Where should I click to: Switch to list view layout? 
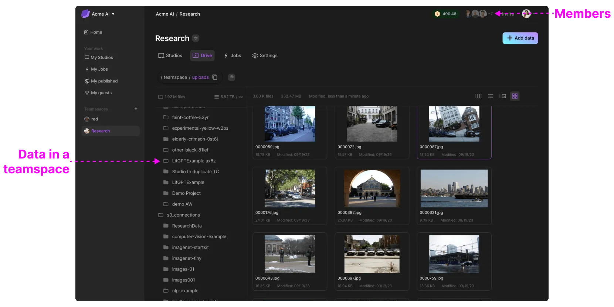(x=491, y=96)
